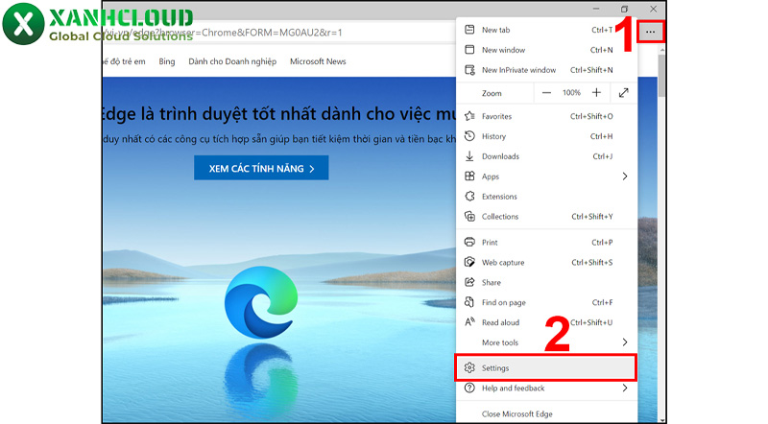The height and width of the screenshot is (424, 768).
Task: Select Close Microsoft Edge menu entry
Action: click(x=546, y=413)
